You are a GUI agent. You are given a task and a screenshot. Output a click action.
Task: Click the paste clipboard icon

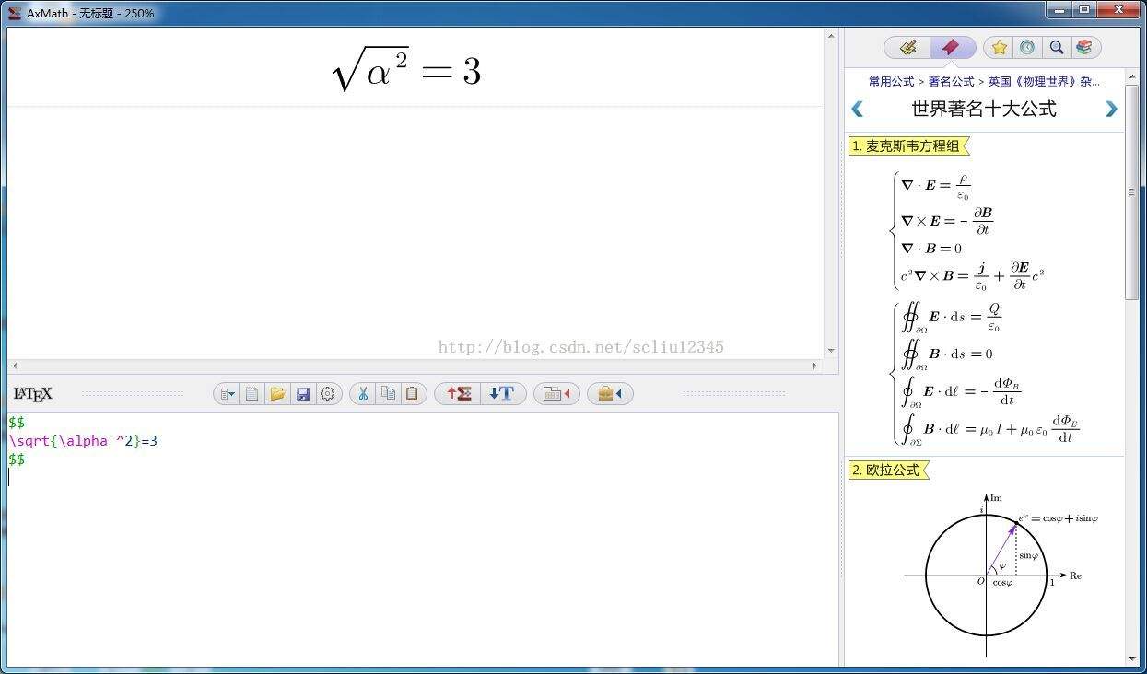tap(412, 394)
